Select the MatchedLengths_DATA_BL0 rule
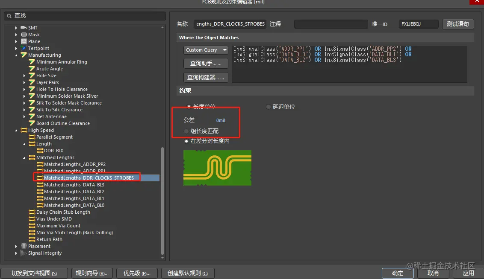The width and height of the screenshot is (484, 279). coord(74,205)
